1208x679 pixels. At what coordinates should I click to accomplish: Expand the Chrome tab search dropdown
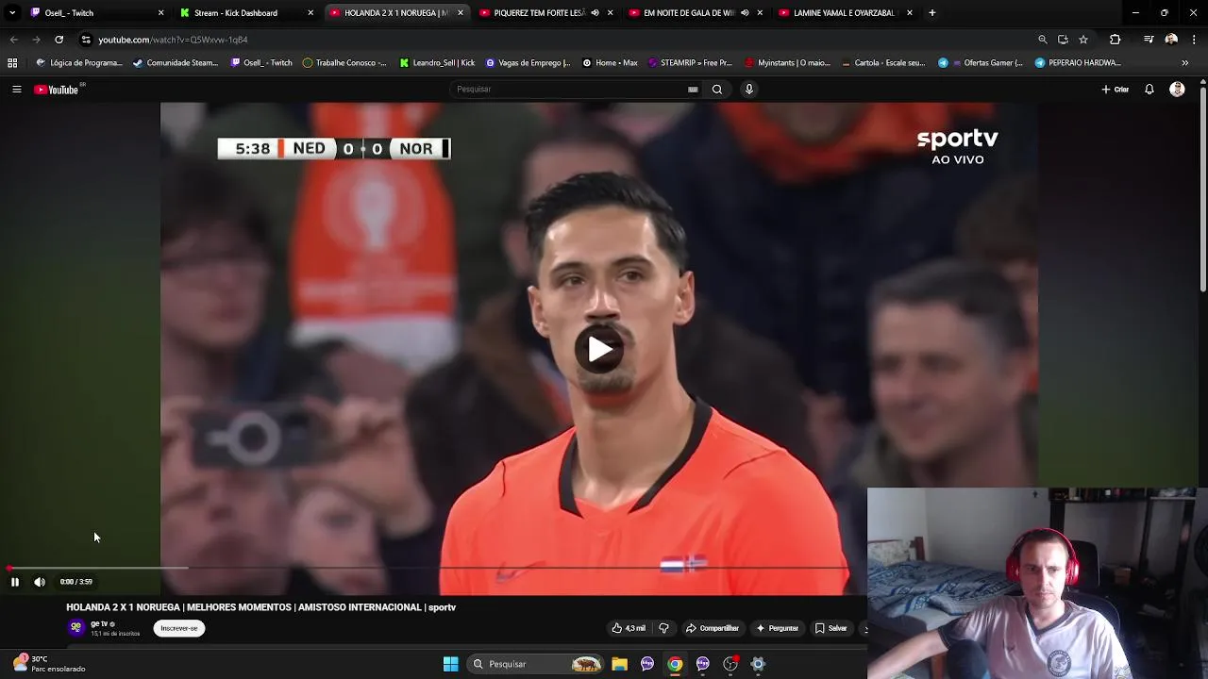click(x=12, y=13)
